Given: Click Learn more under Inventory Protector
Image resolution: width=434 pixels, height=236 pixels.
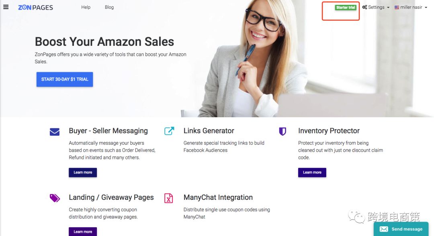Looking at the screenshot, I should coord(312,173).
